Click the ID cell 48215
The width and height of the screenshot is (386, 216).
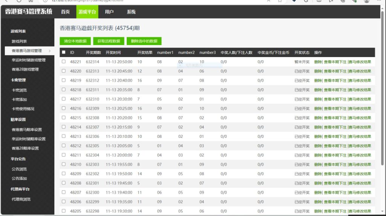click(75, 118)
